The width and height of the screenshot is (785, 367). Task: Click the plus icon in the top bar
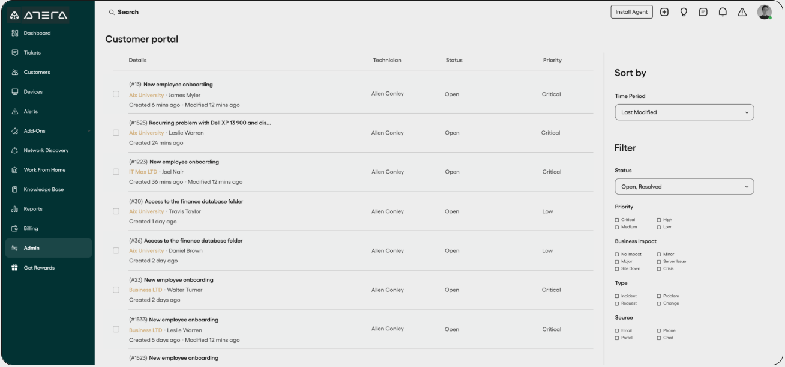pos(664,12)
